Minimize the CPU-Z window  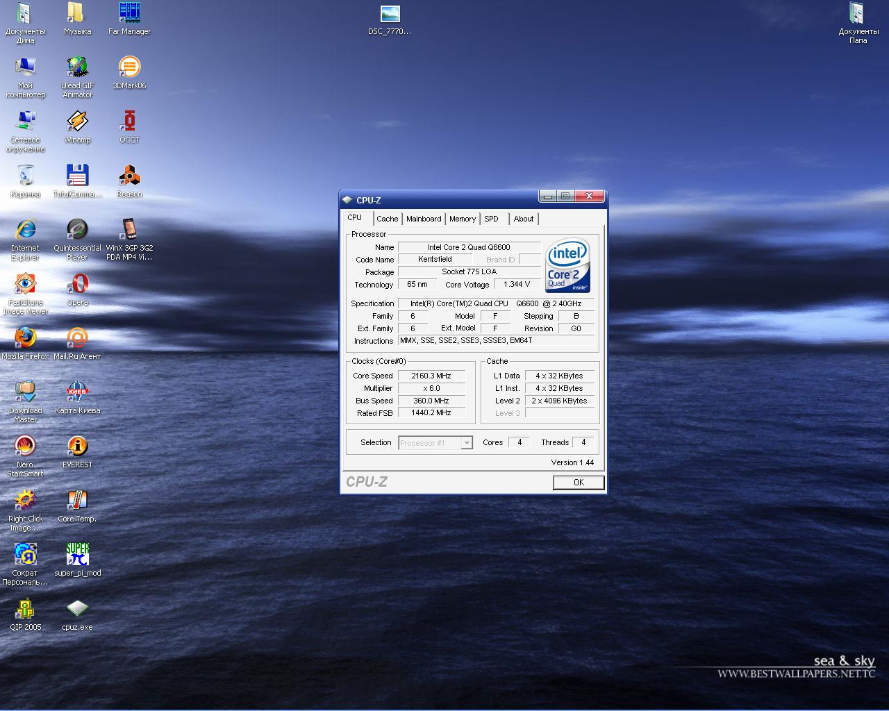[548, 196]
